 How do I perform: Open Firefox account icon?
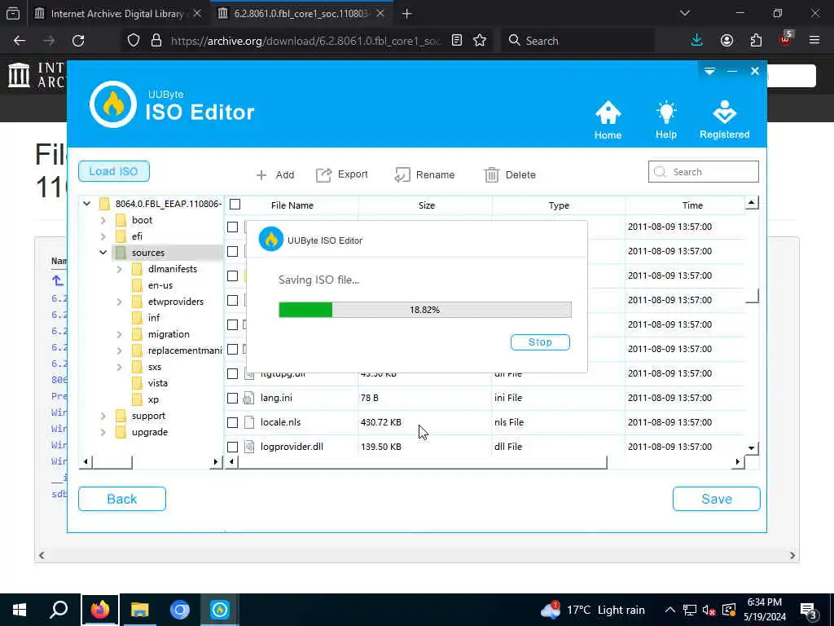(x=726, y=41)
